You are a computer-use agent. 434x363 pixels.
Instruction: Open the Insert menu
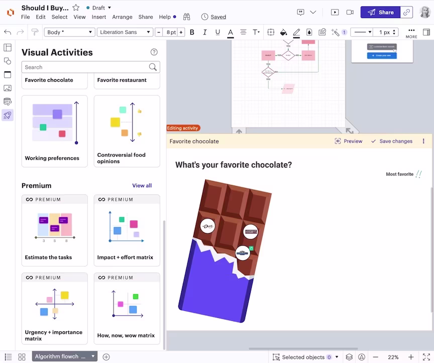point(99,17)
